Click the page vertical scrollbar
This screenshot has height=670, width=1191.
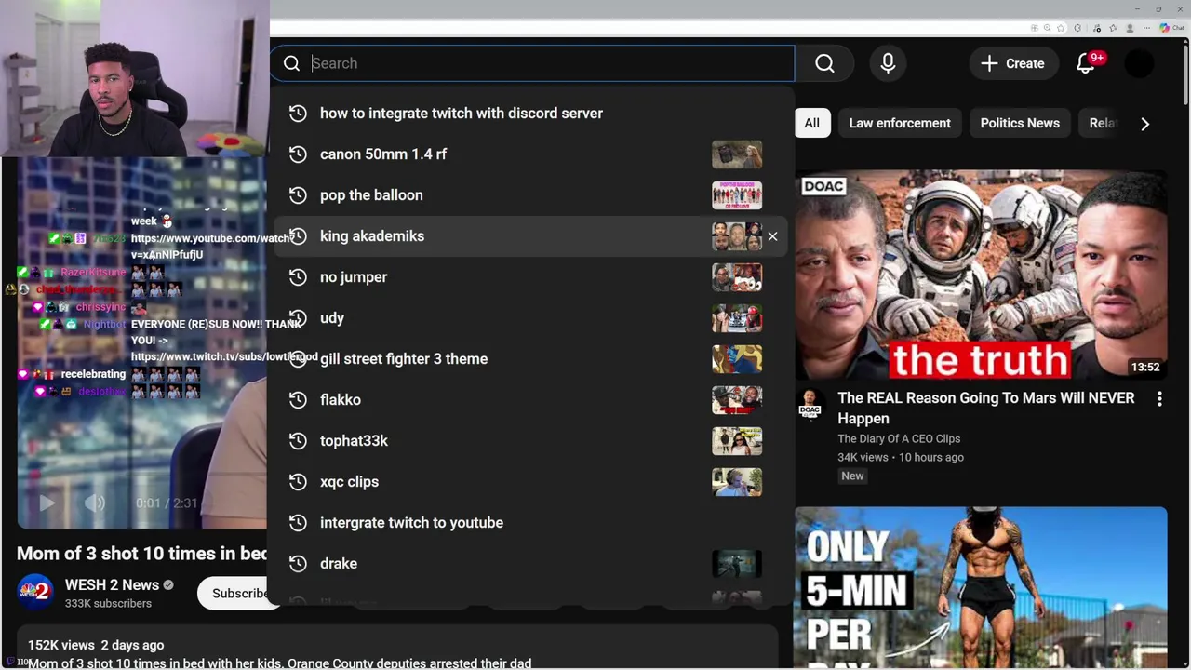(x=1185, y=74)
